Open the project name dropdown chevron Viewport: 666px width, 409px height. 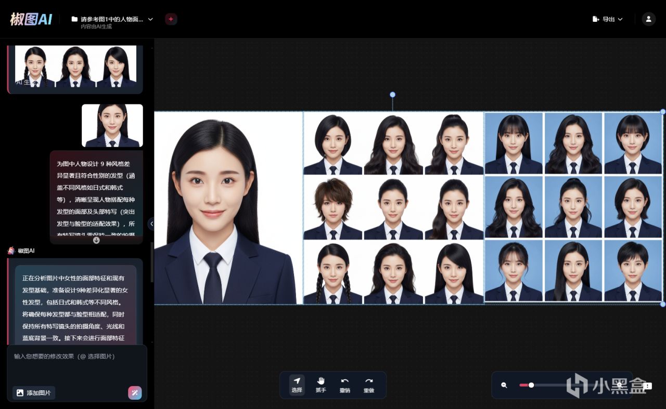click(x=150, y=19)
